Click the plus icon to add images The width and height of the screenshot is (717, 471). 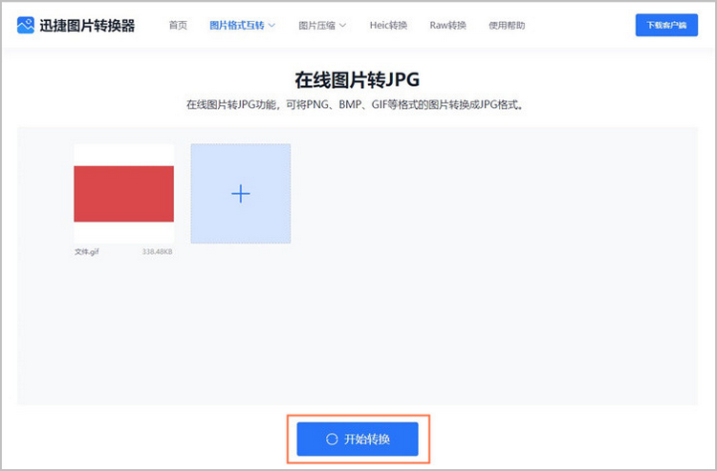[241, 194]
